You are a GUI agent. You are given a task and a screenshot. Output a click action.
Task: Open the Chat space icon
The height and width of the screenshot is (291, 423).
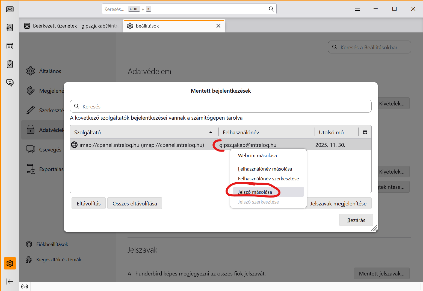[x=10, y=83]
